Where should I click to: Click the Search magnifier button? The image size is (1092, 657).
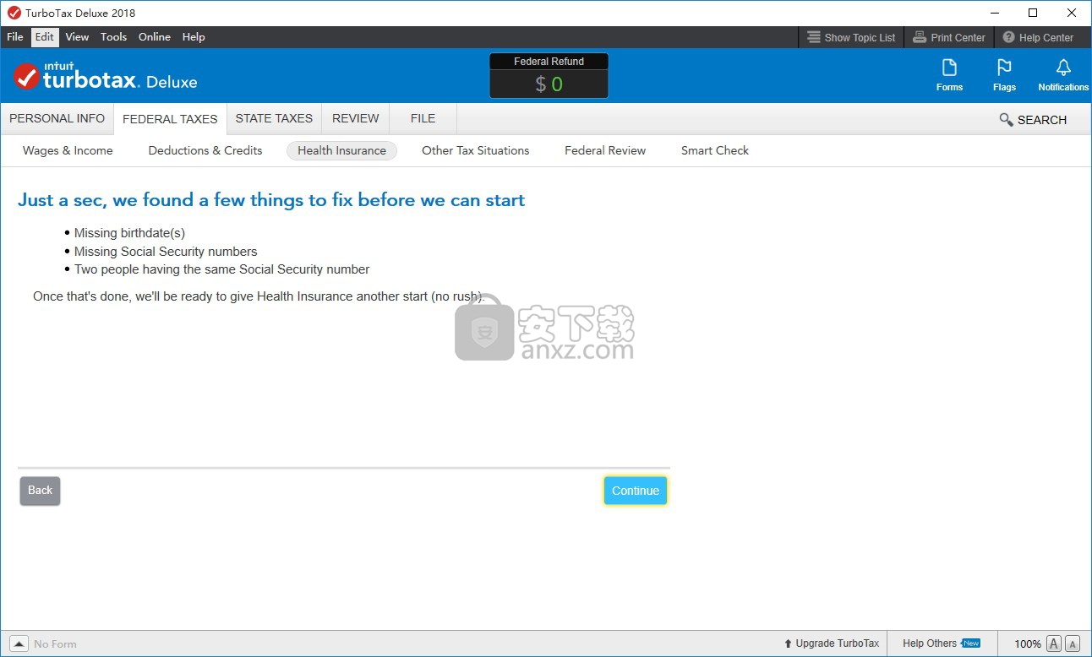click(1033, 120)
